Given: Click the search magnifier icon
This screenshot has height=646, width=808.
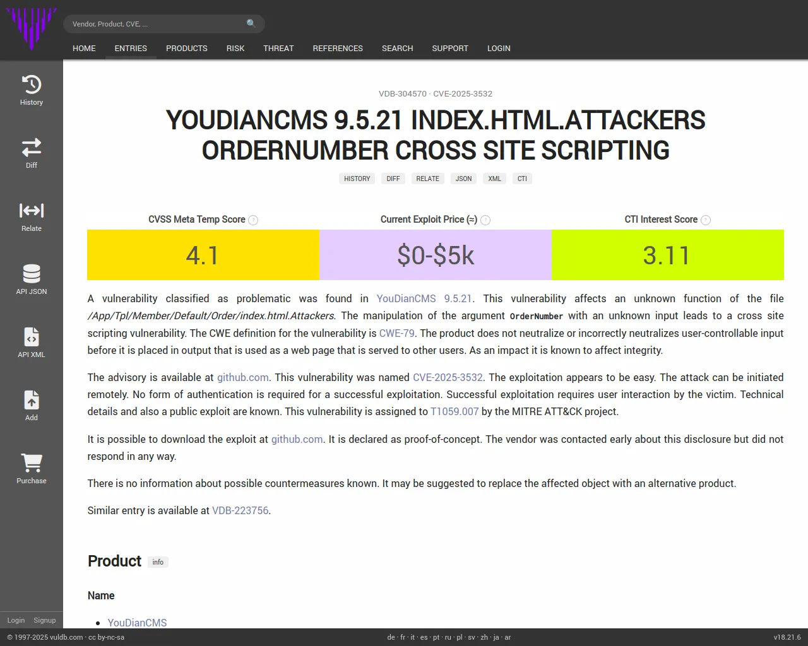Looking at the screenshot, I should point(251,23).
